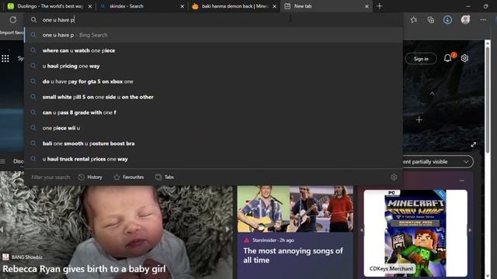Viewport: 497px width, 279px height.
Task: Restore down the browser window
Action: click(x=485, y=6)
